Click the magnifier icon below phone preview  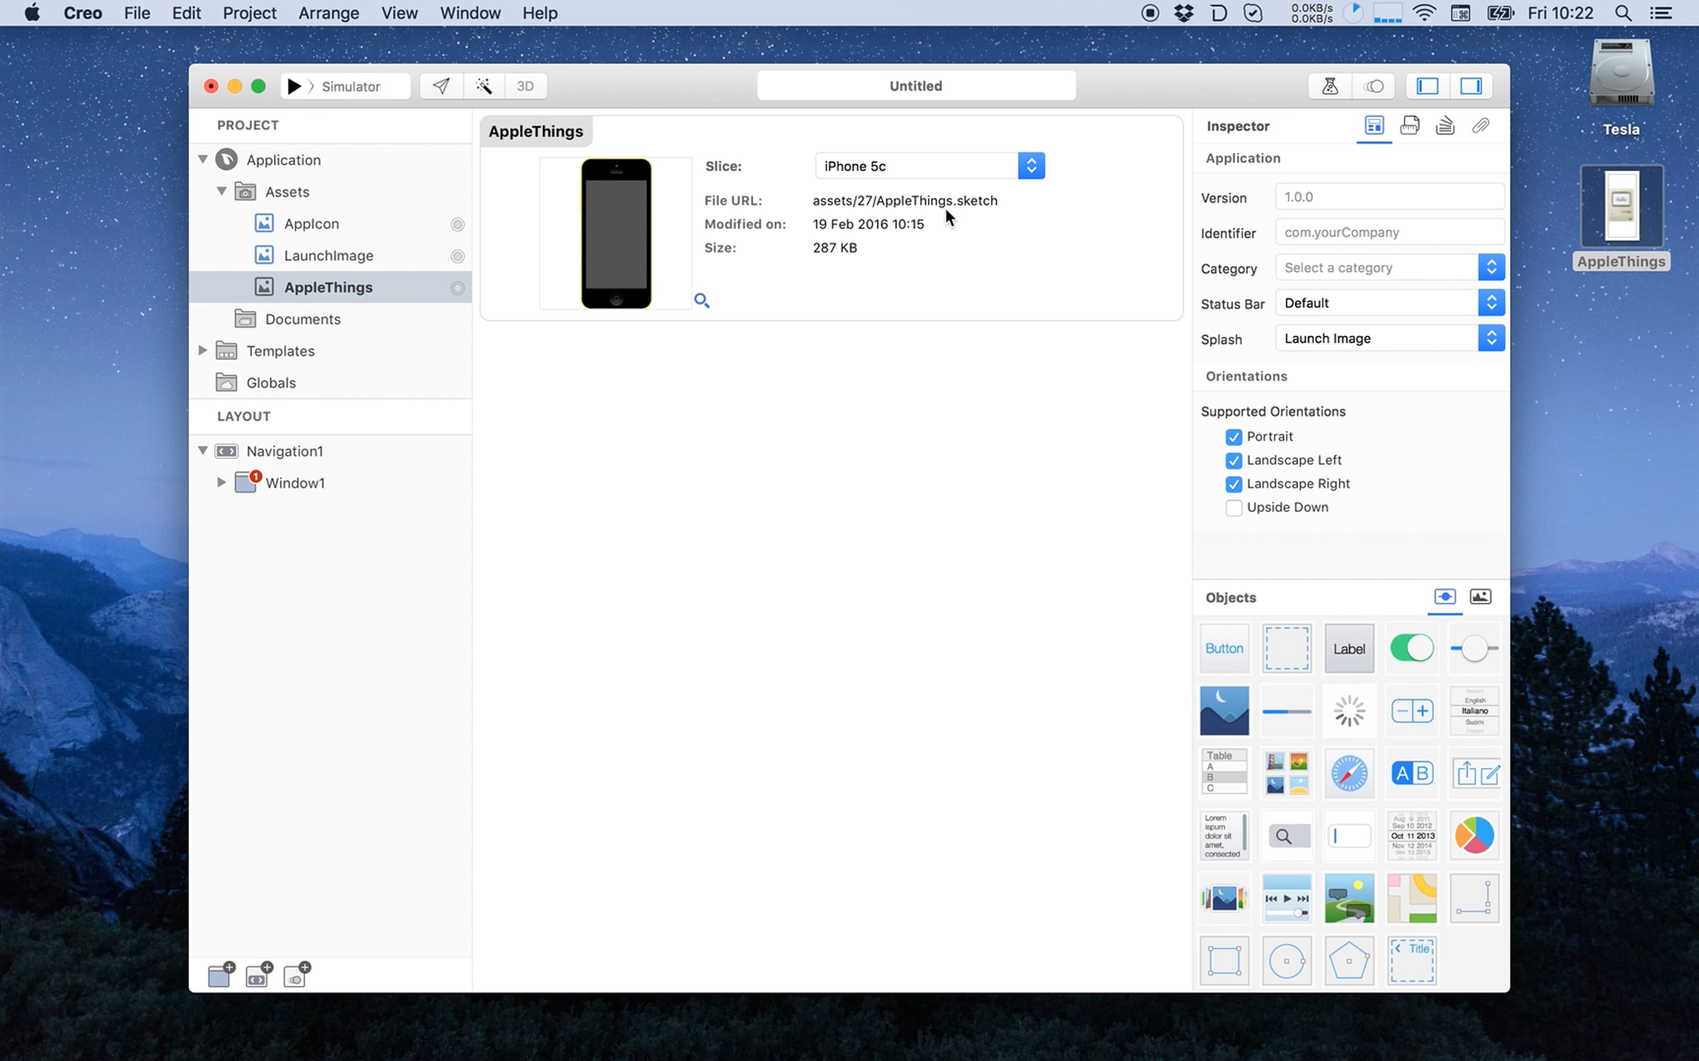coord(702,301)
